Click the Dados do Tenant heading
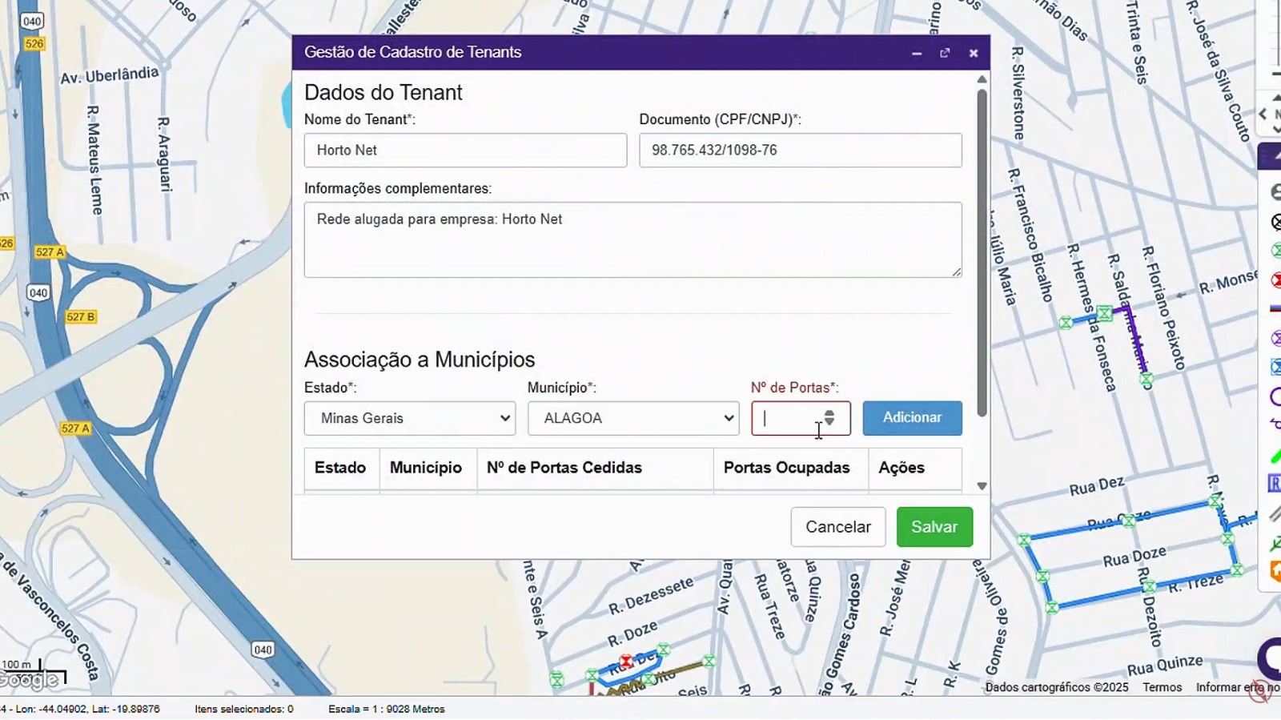Screen dimensions: 1281x720 tap(383, 93)
